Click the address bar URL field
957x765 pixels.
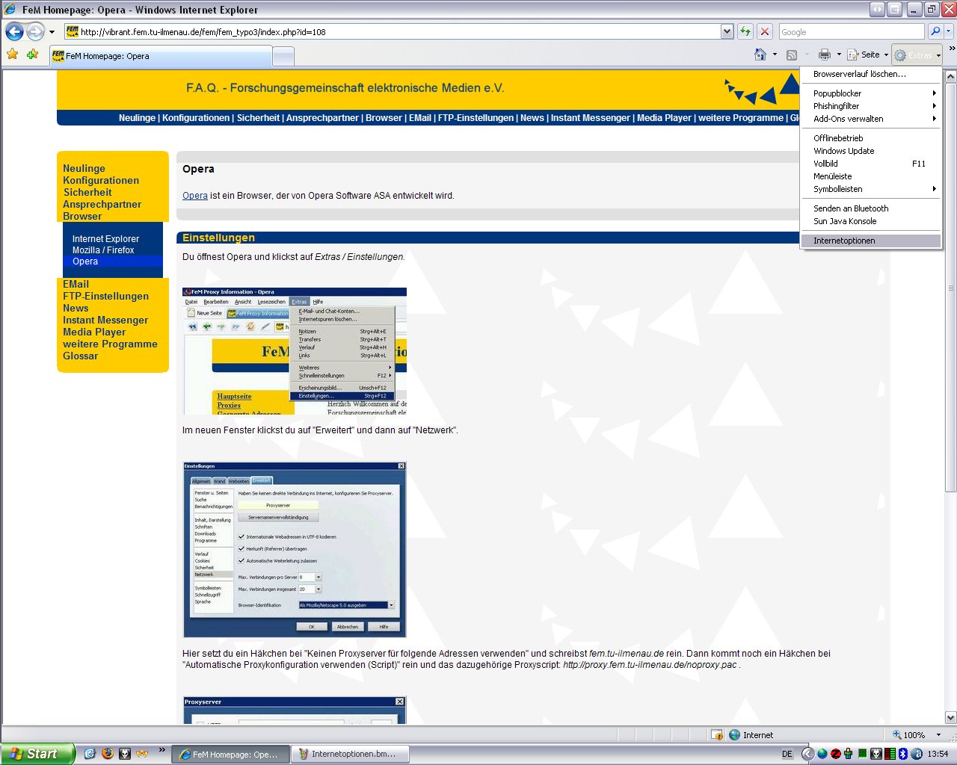point(392,31)
